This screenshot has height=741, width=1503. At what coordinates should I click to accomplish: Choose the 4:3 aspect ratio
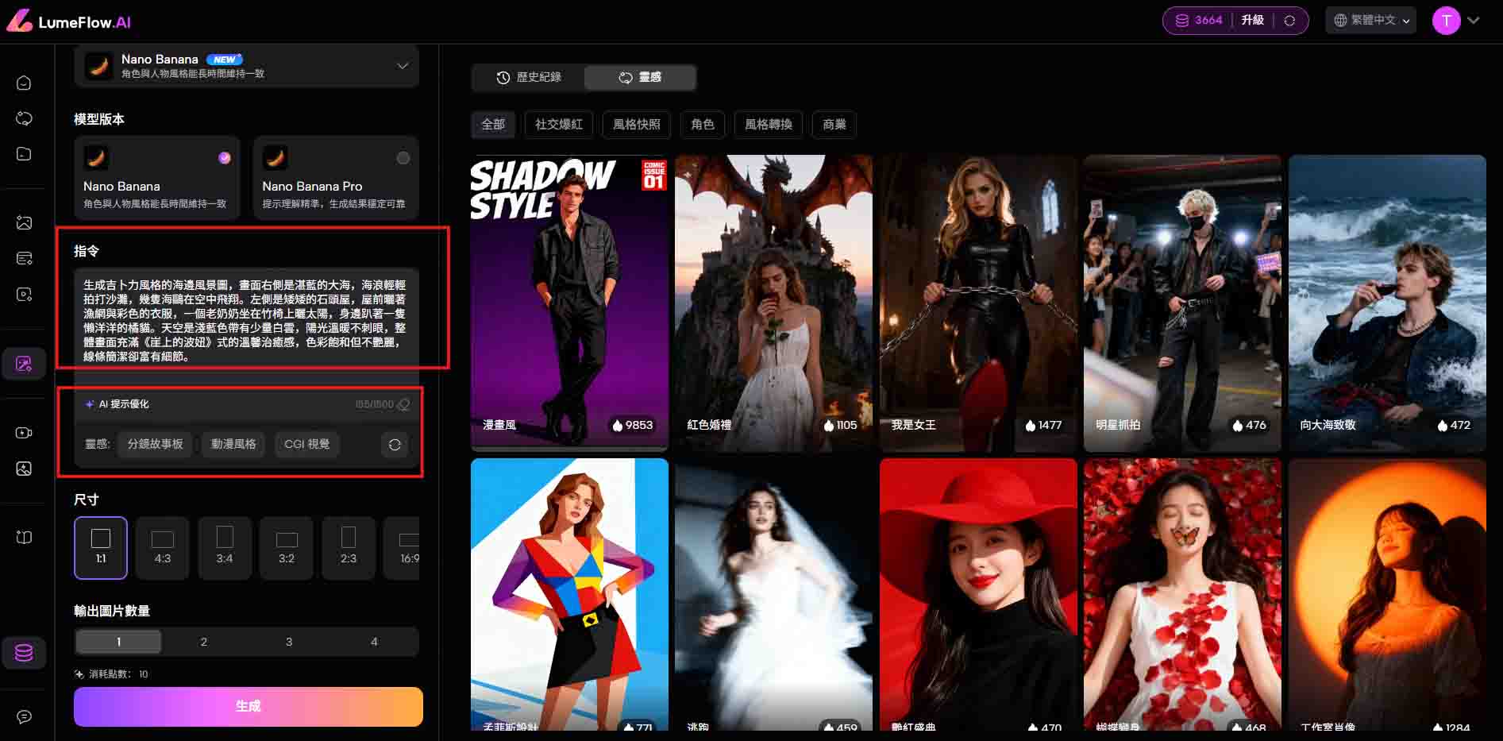162,547
